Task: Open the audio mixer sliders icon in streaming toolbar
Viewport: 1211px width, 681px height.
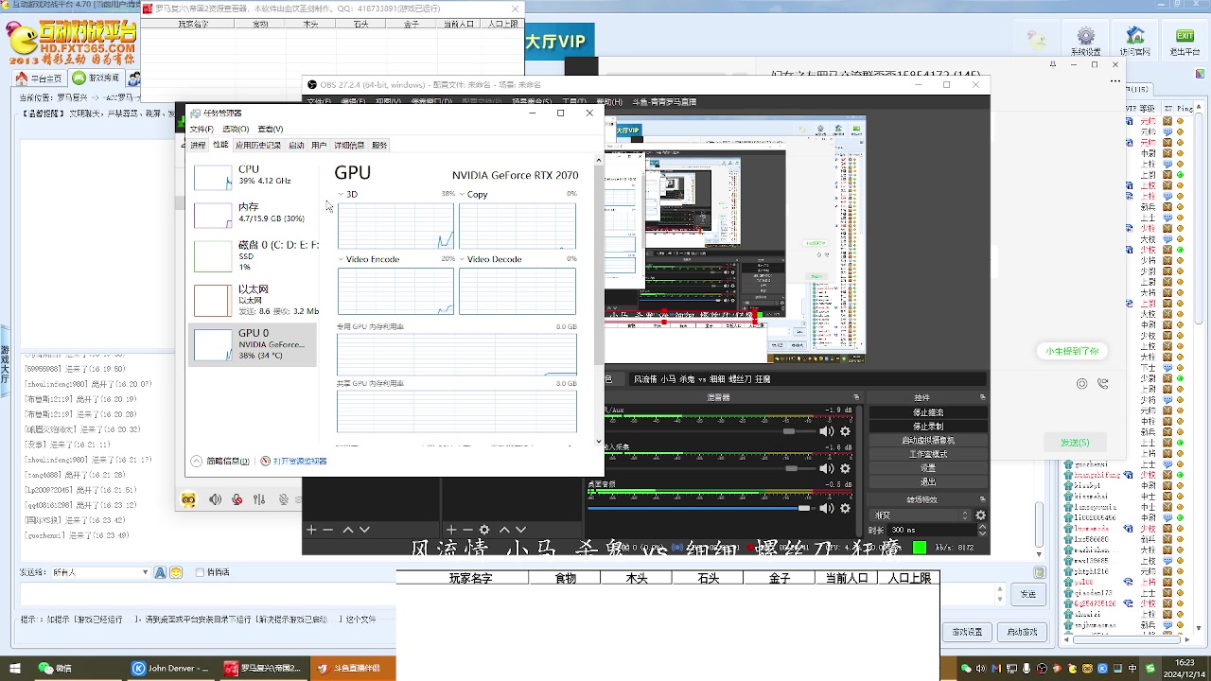Action: tap(259, 499)
